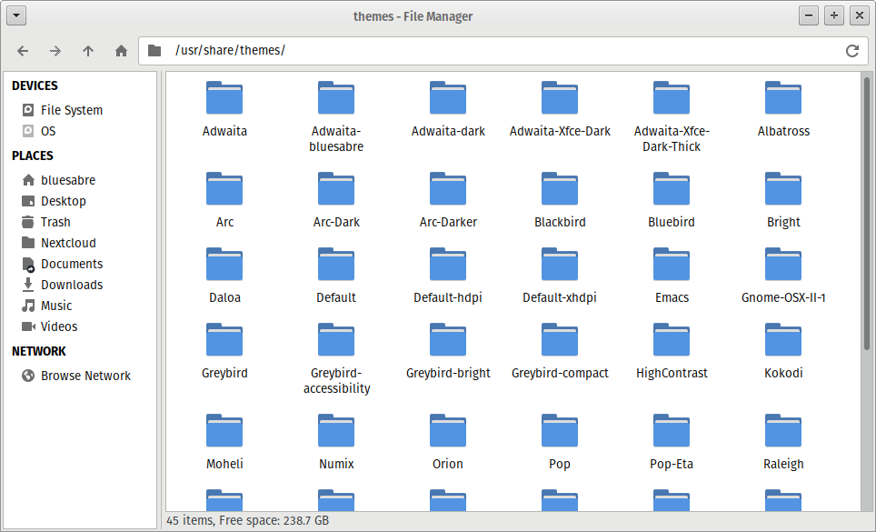The height and width of the screenshot is (532, 876).
Task: Go to the home folder
Action: [121, 51]
